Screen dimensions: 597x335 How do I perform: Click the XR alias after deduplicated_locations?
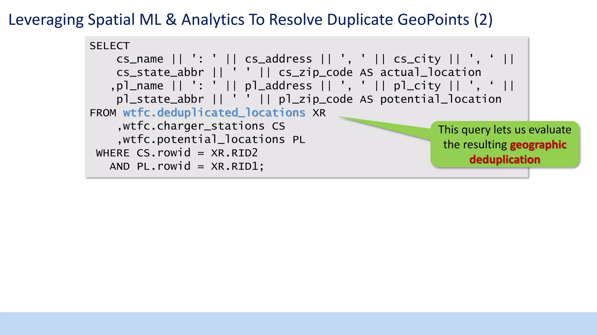(x=319, y=113)
